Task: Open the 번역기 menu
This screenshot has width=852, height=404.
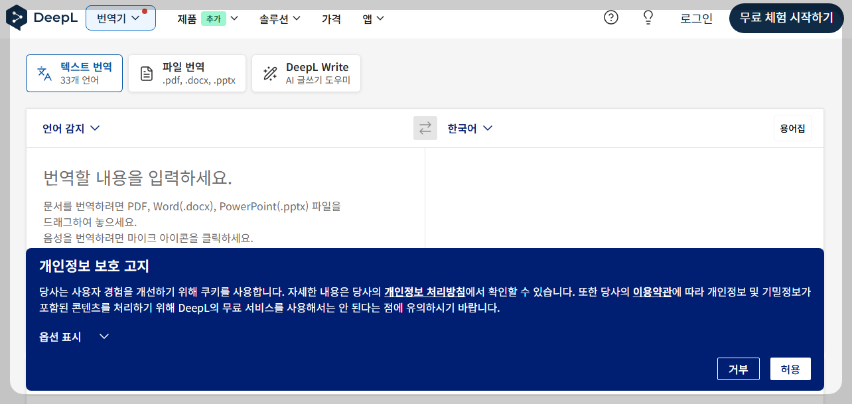Action: pyautogui.click(x=120, y=18)
